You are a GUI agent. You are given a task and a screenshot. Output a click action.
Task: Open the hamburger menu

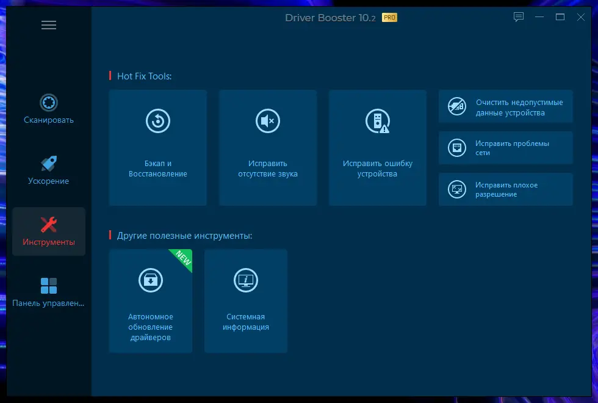pos(49,25)
